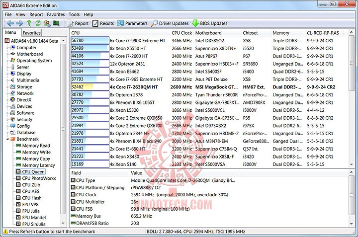Viewport: 358px width, 237px height.
Task: Select the Motherboard tree icon
Action: click(13, 54)
